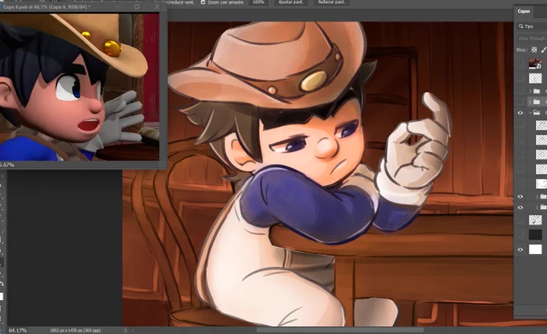Select layer just above the dark-filled layer
The height and width of the screenshot is (334, 547).
pos(535,220)
